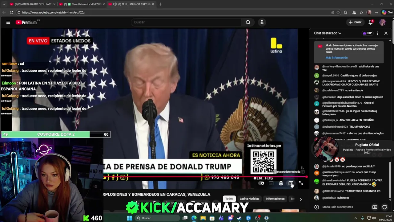394x222 pixels.
Task: Open the browser favorites list icon
Action: pyautogui.click(x=361, y=12)
